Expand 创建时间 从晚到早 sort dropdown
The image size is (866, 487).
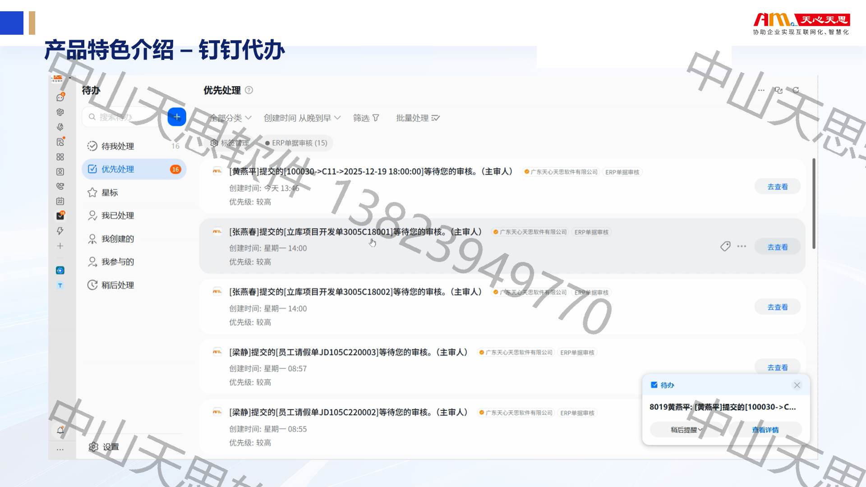coord(302,118)
